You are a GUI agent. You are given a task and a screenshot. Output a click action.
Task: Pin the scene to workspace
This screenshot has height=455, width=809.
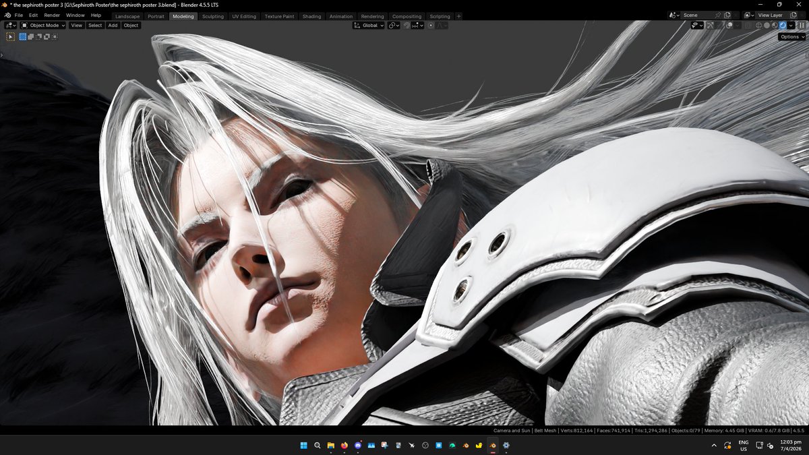717,15
